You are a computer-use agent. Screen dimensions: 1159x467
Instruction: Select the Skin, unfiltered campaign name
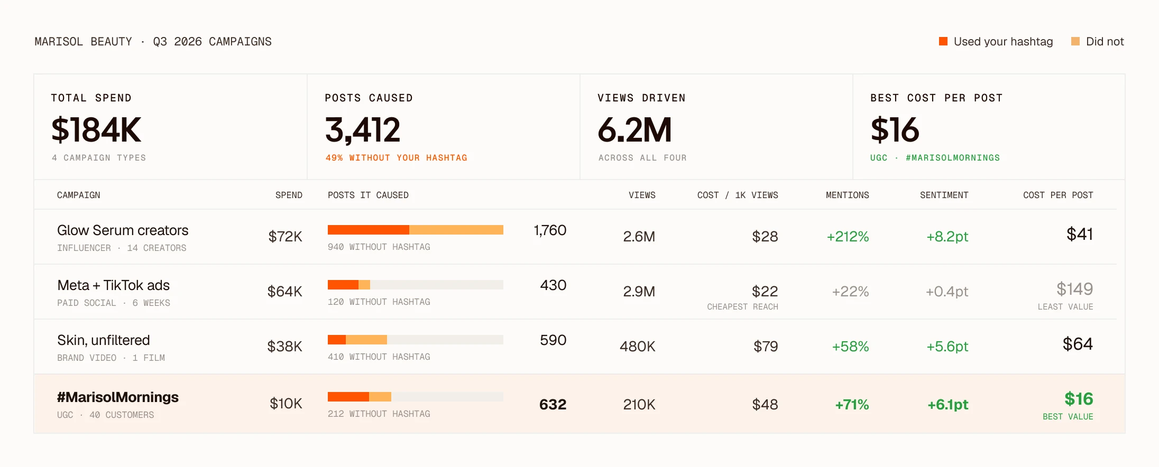click(104, 340)
